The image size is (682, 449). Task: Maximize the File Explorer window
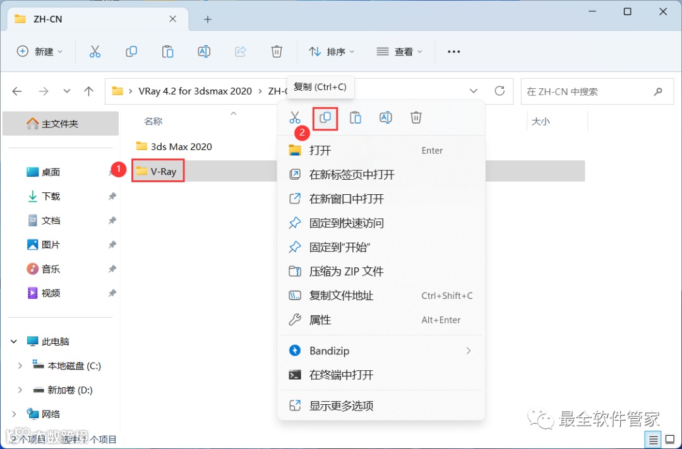pyautogui.click(x=627, y=12)
